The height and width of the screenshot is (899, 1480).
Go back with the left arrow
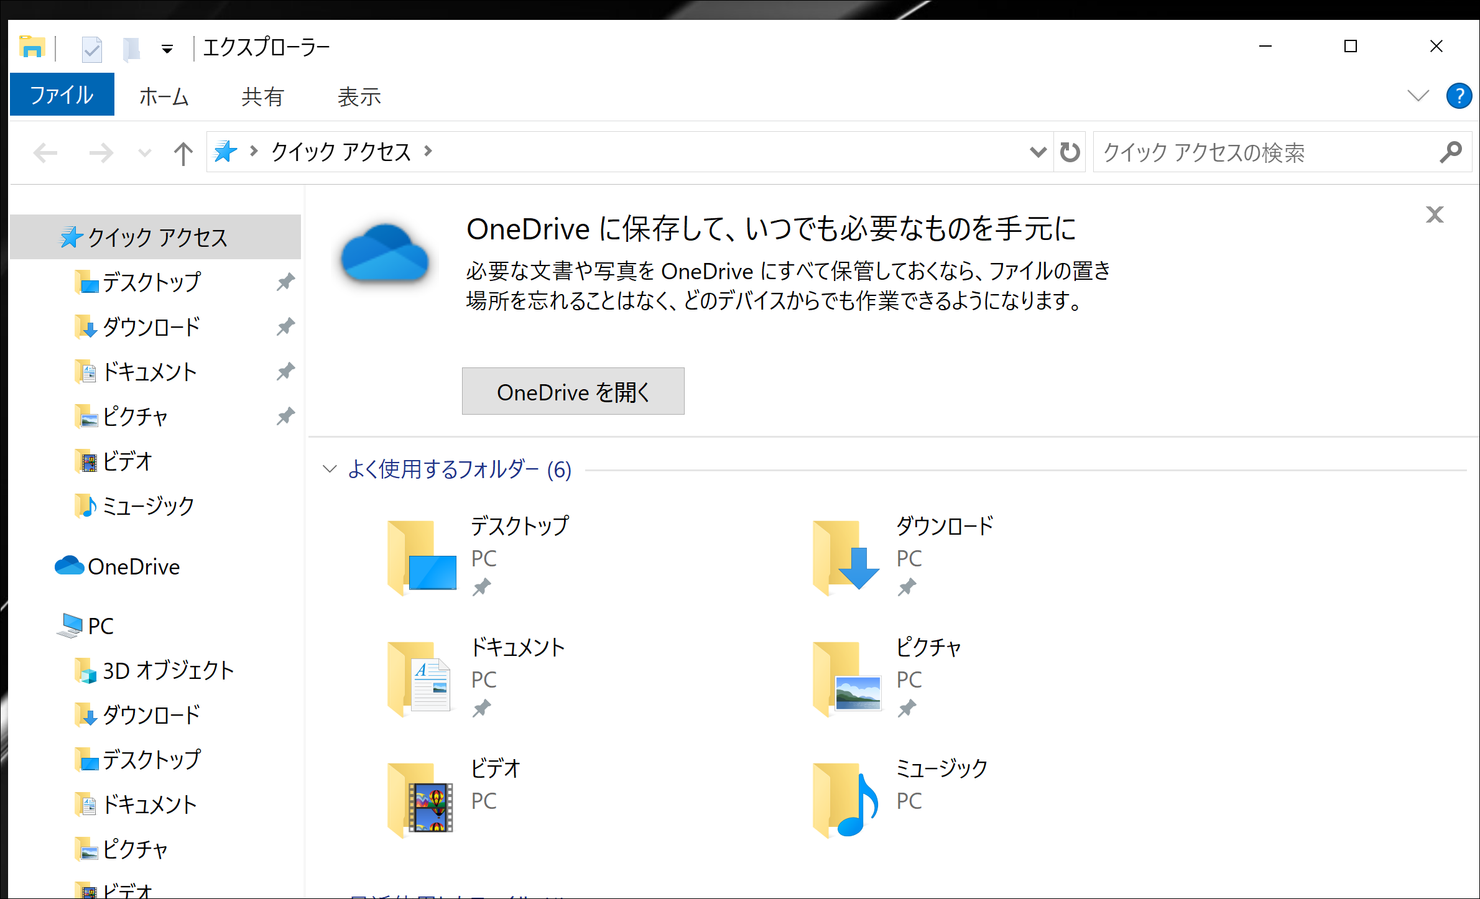(x=45, y=152)
